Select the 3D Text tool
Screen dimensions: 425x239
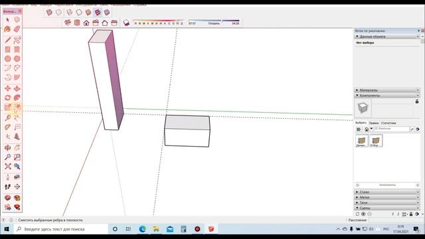coord(17,137)
